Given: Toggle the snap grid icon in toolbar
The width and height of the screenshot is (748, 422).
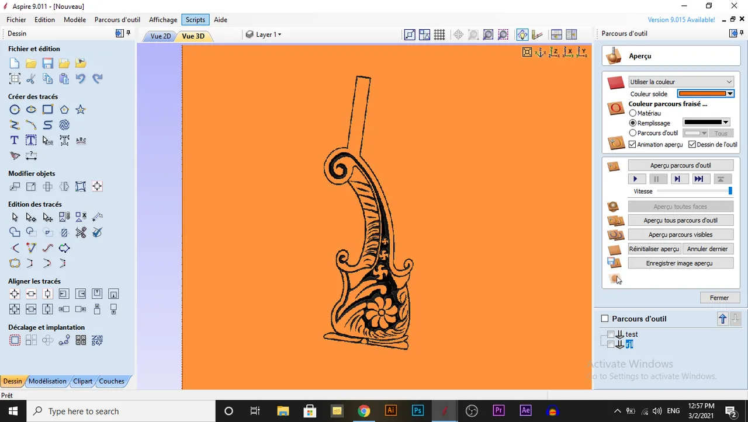Looking at the screenshot, I should (x=439, y=34).
